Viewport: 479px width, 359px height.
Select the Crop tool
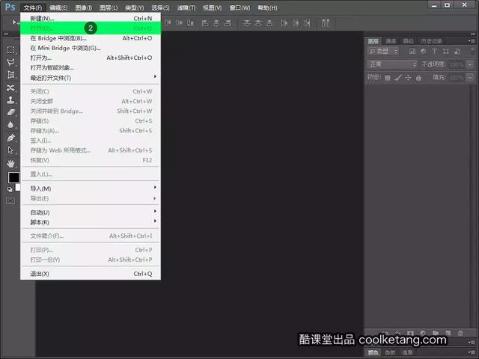[x=11, y=75]
